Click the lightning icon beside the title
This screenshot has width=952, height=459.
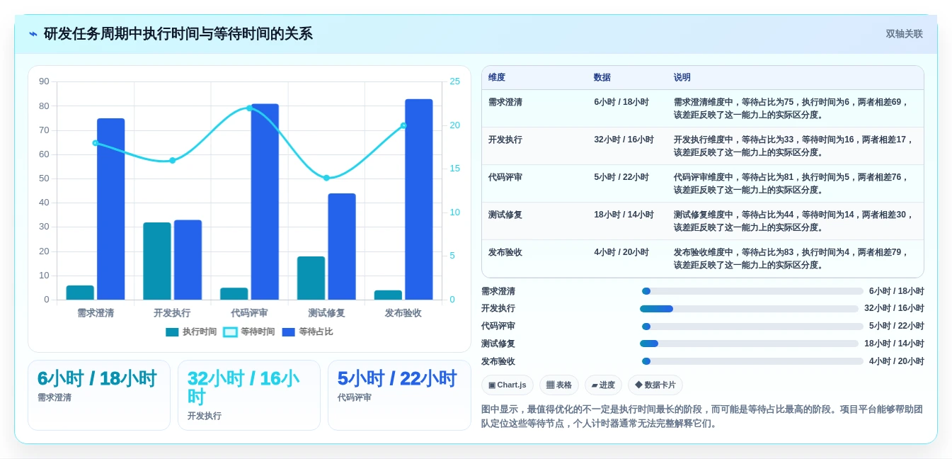tap(33, 34)
